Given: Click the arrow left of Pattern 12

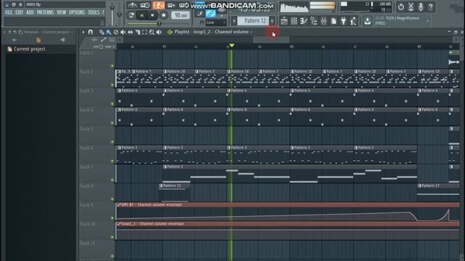Looking at the screenshot, I should click(234, 21).
